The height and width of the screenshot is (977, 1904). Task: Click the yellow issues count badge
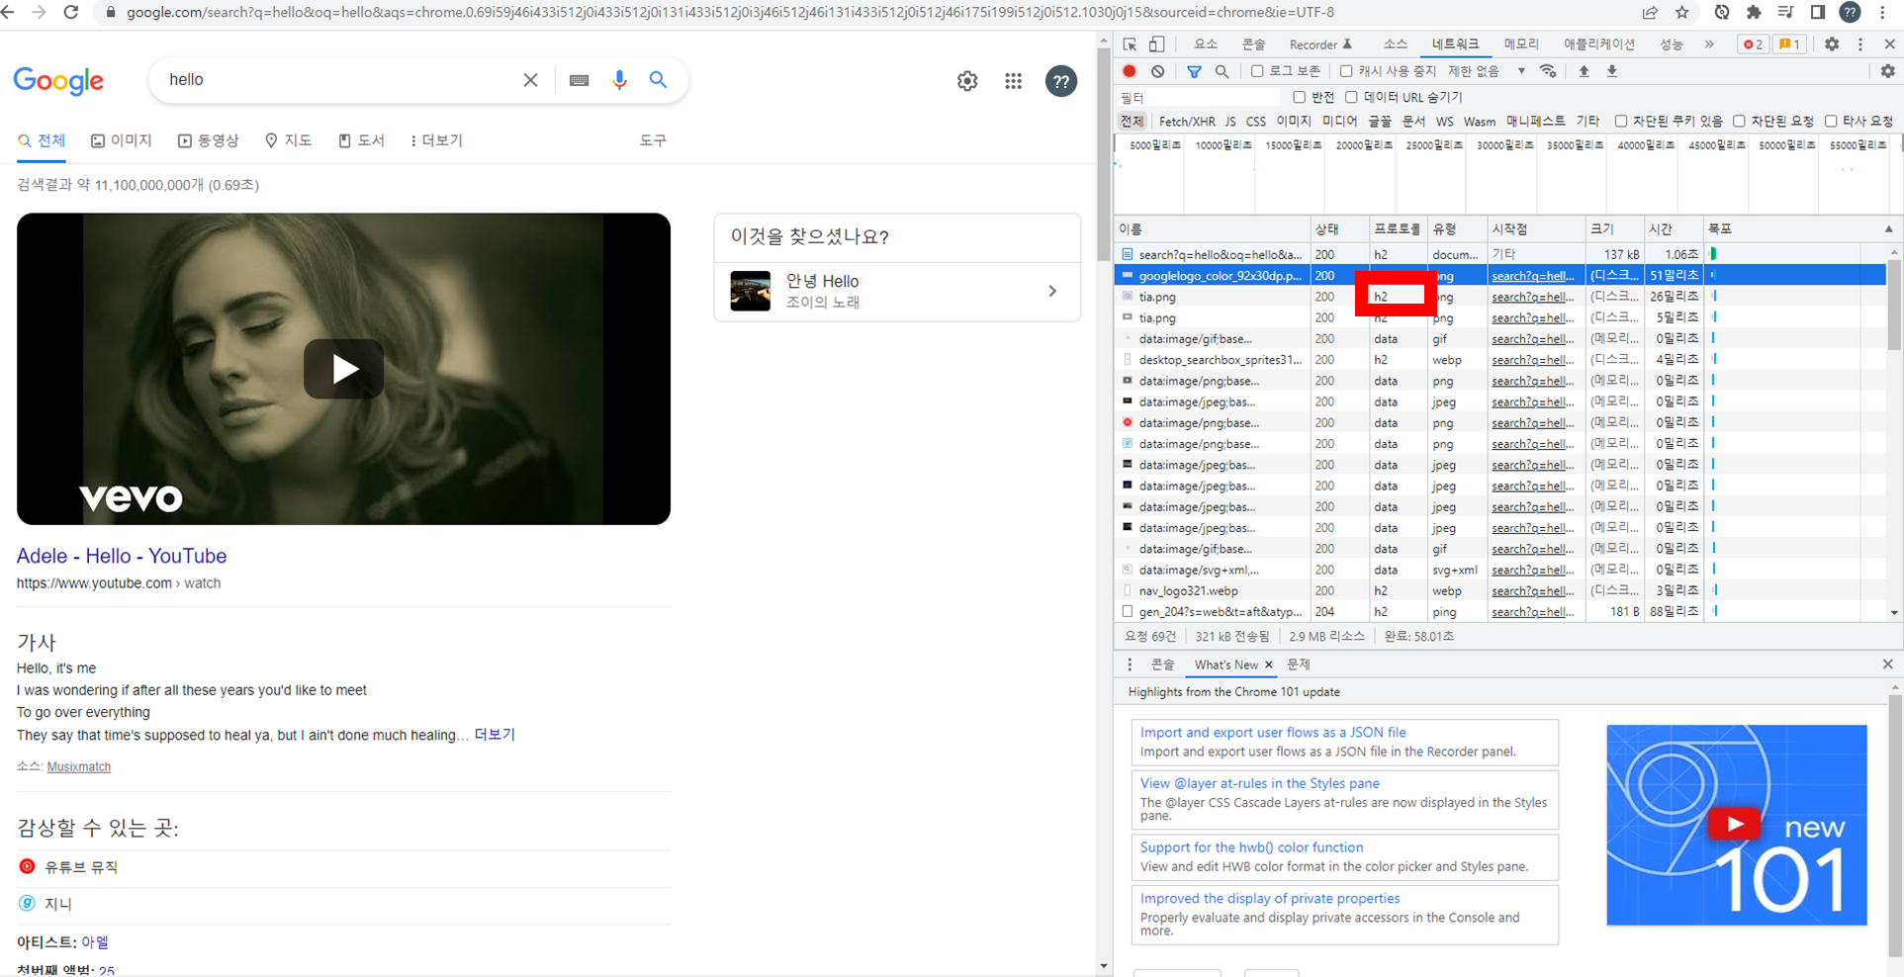pos(1789,44)
